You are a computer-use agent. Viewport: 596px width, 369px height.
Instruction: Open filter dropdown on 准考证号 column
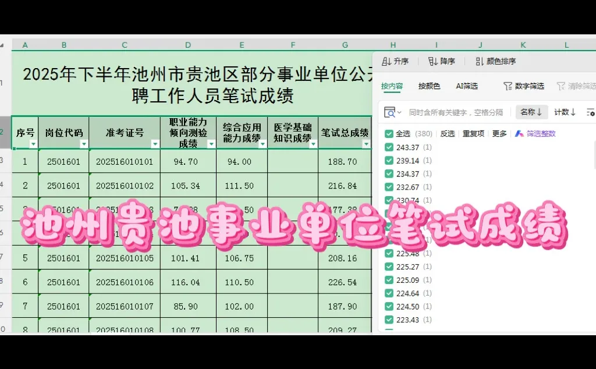[x=155, y=144]
